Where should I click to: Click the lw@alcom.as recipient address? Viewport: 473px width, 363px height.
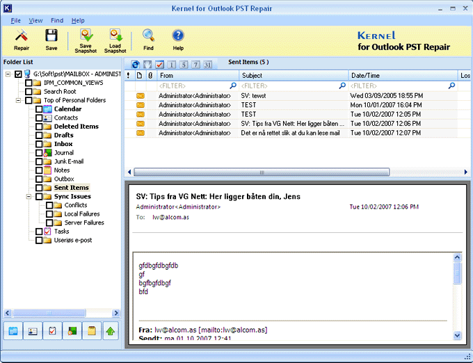[170, 217]
